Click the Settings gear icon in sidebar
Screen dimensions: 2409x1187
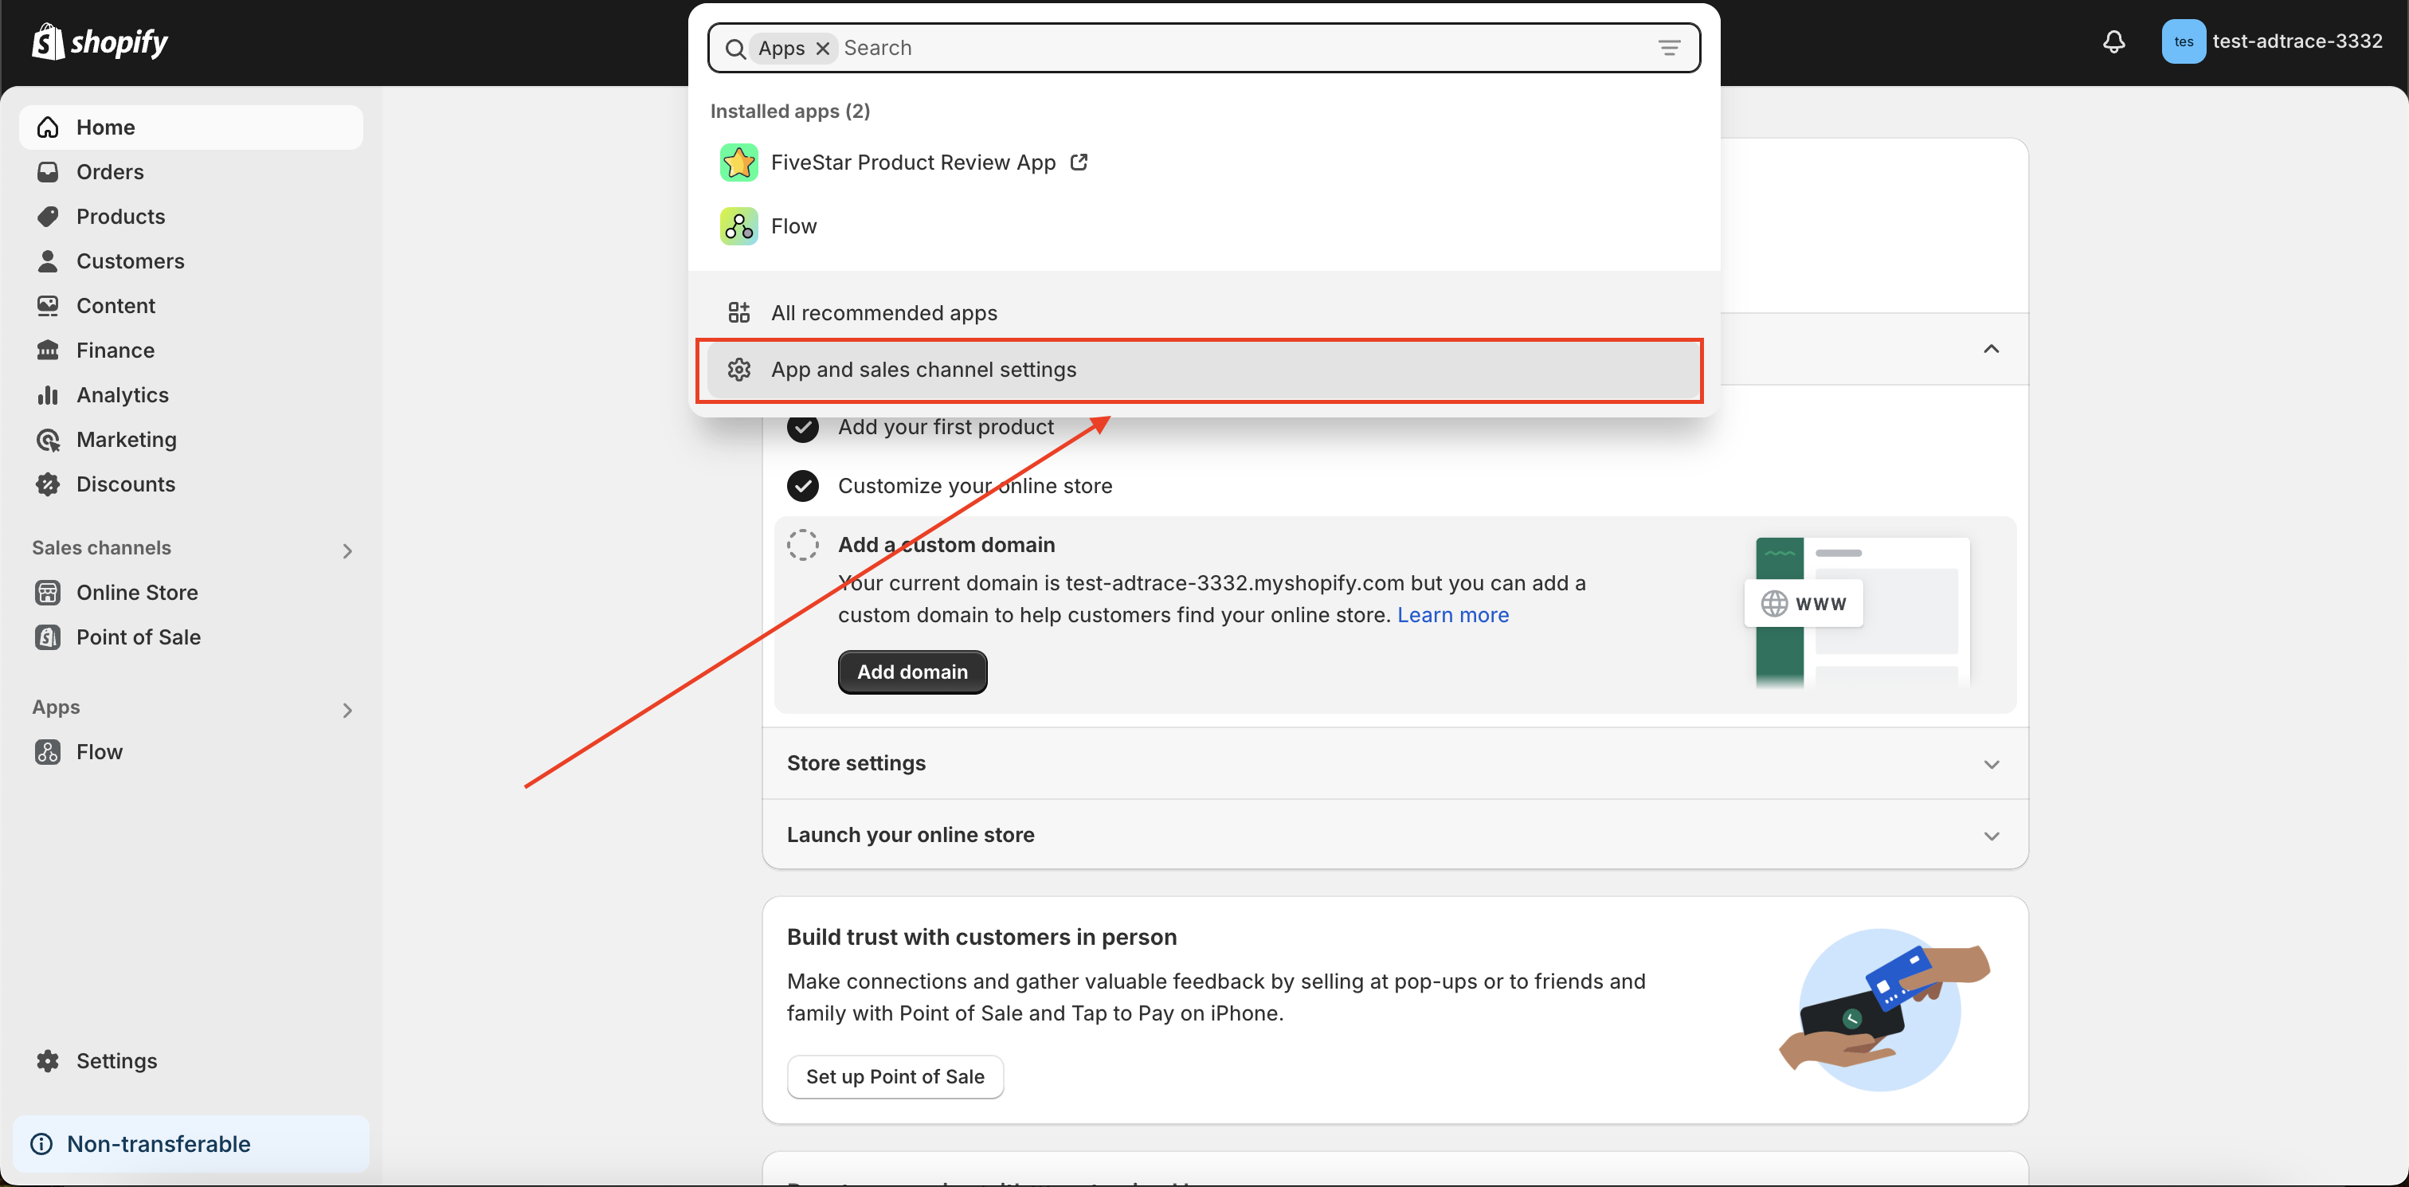(x=48, y=1060)
